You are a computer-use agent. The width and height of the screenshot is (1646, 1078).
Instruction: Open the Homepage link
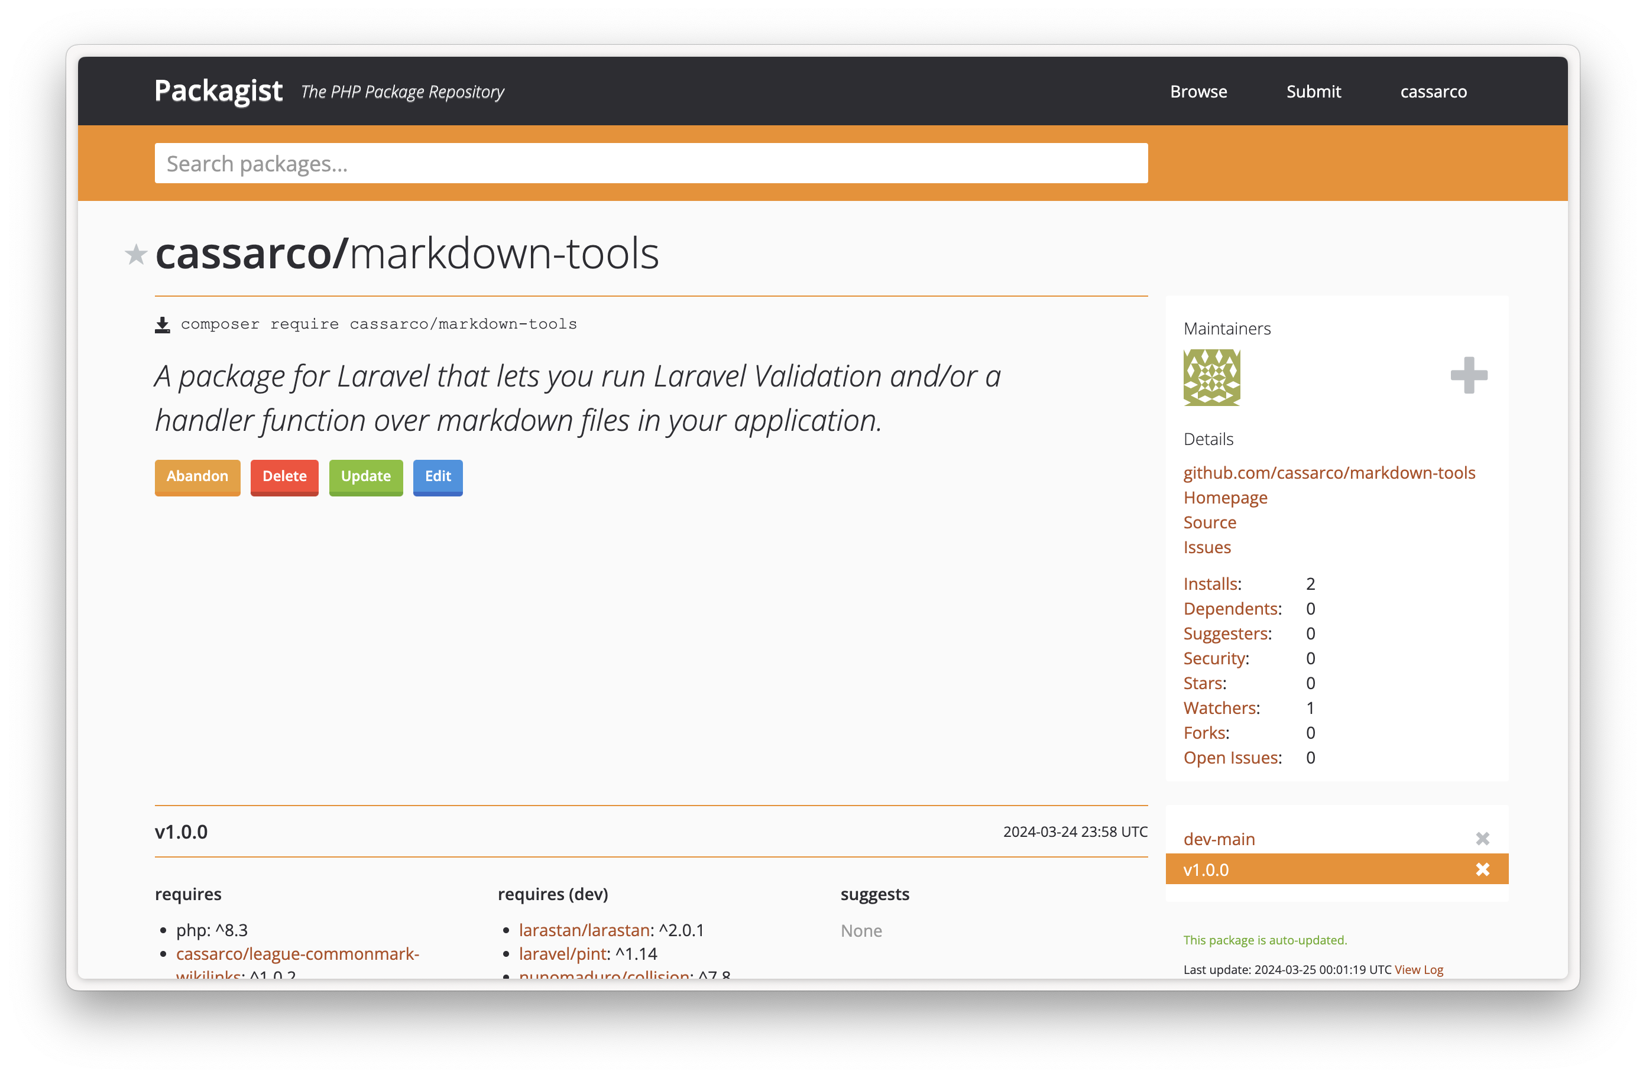pos(1225,497)
